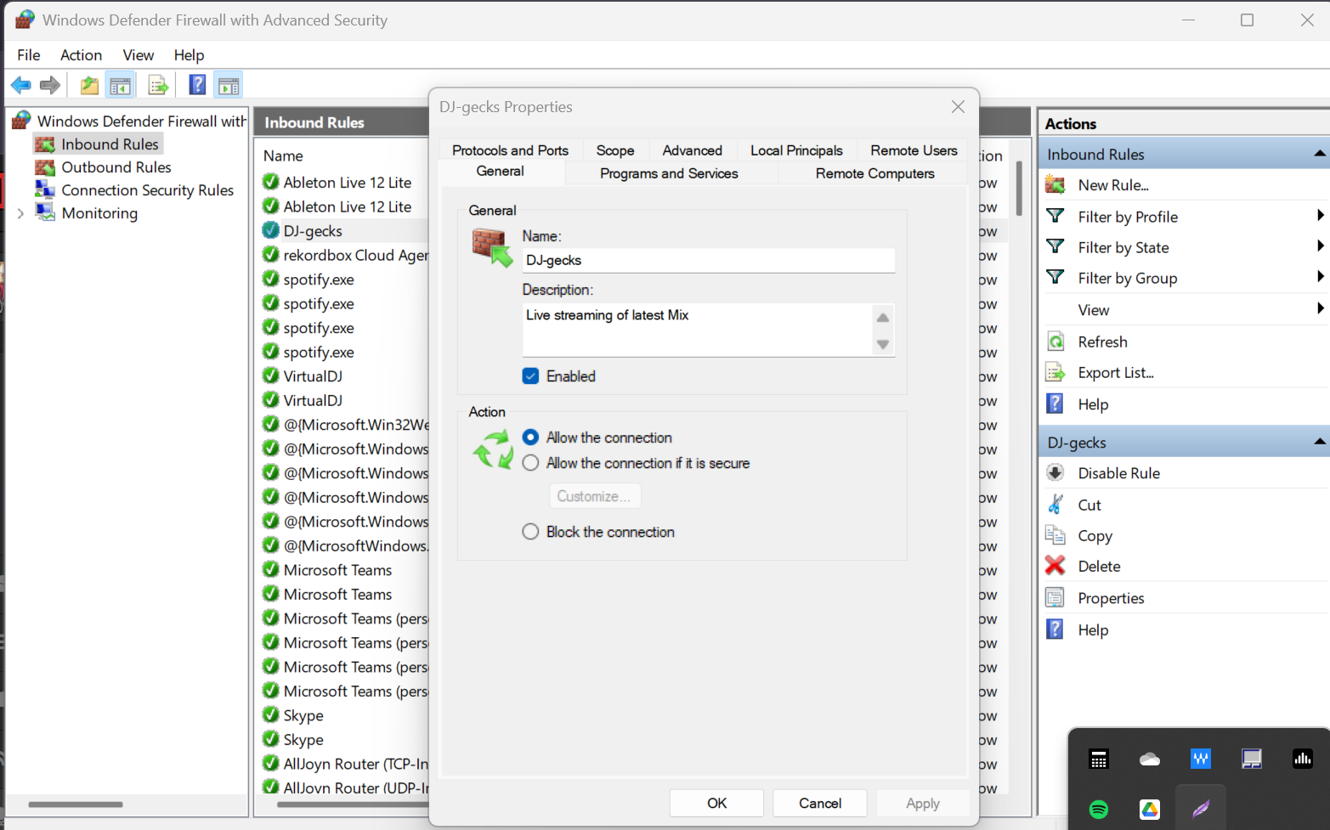Click the Back arrow toolbar icon
The width and height of the screenshot is (1330, 830).
[20, 85]
